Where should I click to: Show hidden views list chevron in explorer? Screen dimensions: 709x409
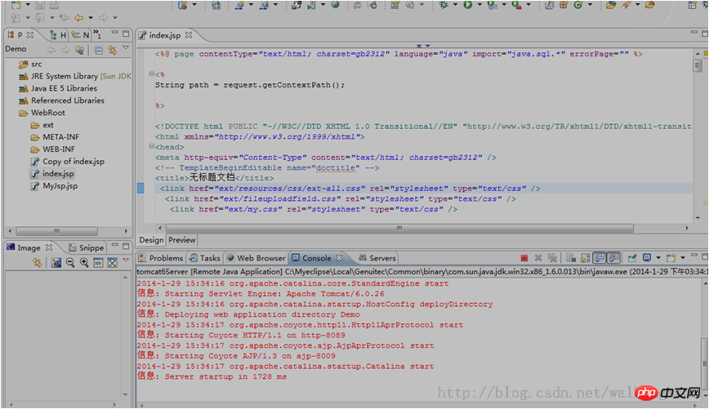(x=96, y=34)
